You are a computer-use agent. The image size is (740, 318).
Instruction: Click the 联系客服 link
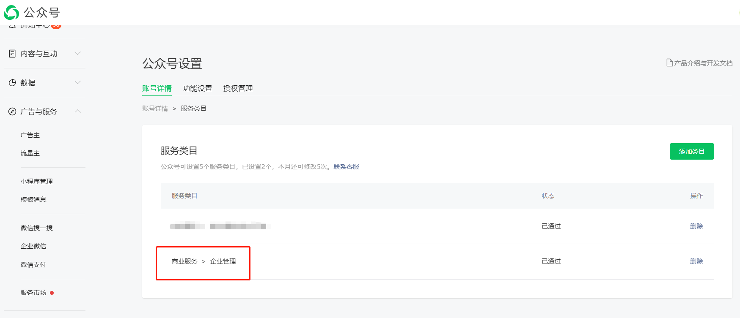(x=347, y=167)
